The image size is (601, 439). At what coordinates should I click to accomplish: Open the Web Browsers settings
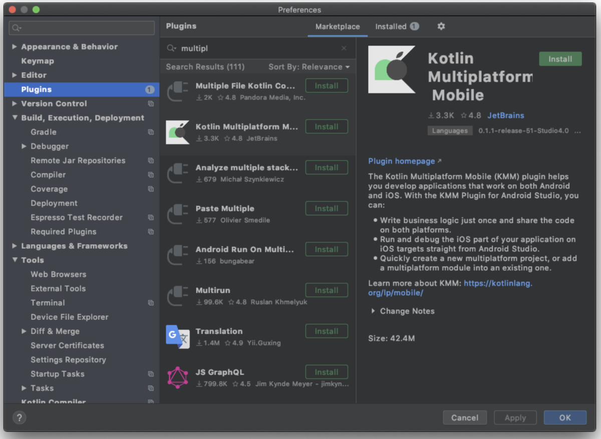[58, 274]
